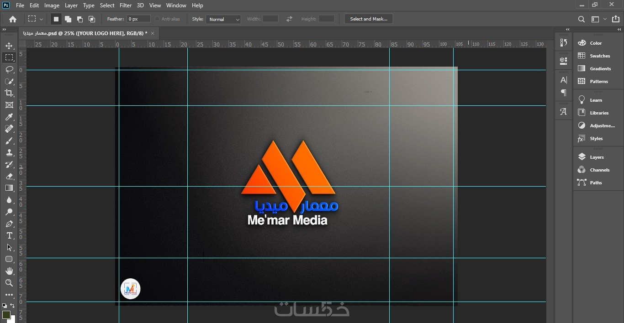Choose Subtract from selection mode
The height and width of the screenshot is (323, 624).
pyautogui.click(x=80, y=19)
